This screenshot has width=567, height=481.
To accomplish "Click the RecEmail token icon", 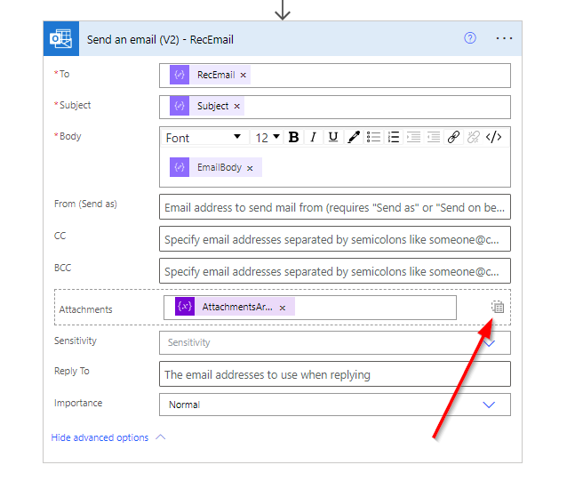I will point(180,75).
